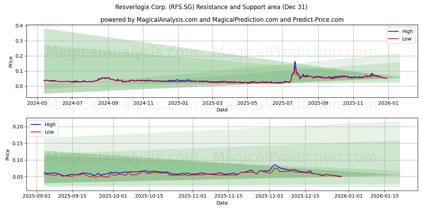Click the '0.2' y-axis tick on top chart
The width and height of the screenshot is (423, 211).
pos(19,56)
